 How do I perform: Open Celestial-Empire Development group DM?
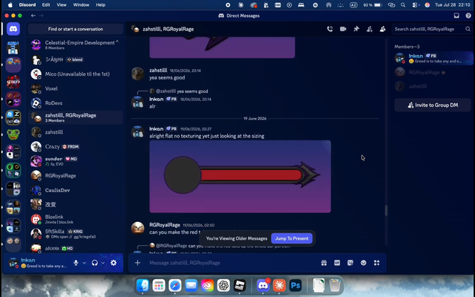coord(76,45)
